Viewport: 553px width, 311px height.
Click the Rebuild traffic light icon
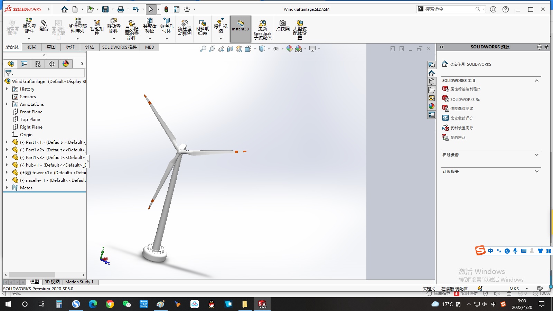166,9
